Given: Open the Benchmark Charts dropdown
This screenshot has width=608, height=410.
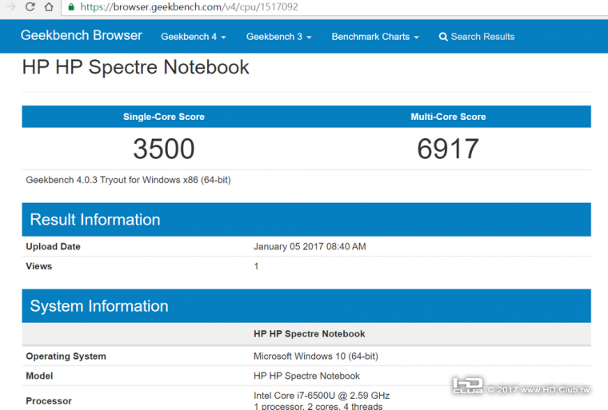Looking at the screenshot, I should (374, 37).
